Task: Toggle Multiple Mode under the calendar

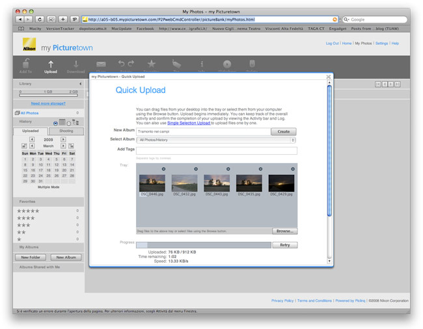Action: [x=48, y=187]
